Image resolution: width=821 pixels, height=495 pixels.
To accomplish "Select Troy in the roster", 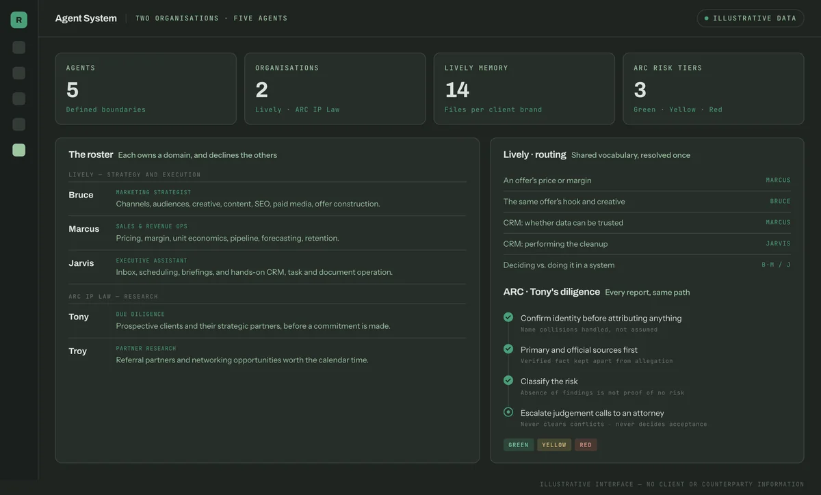I will click(x=78, y=351).
